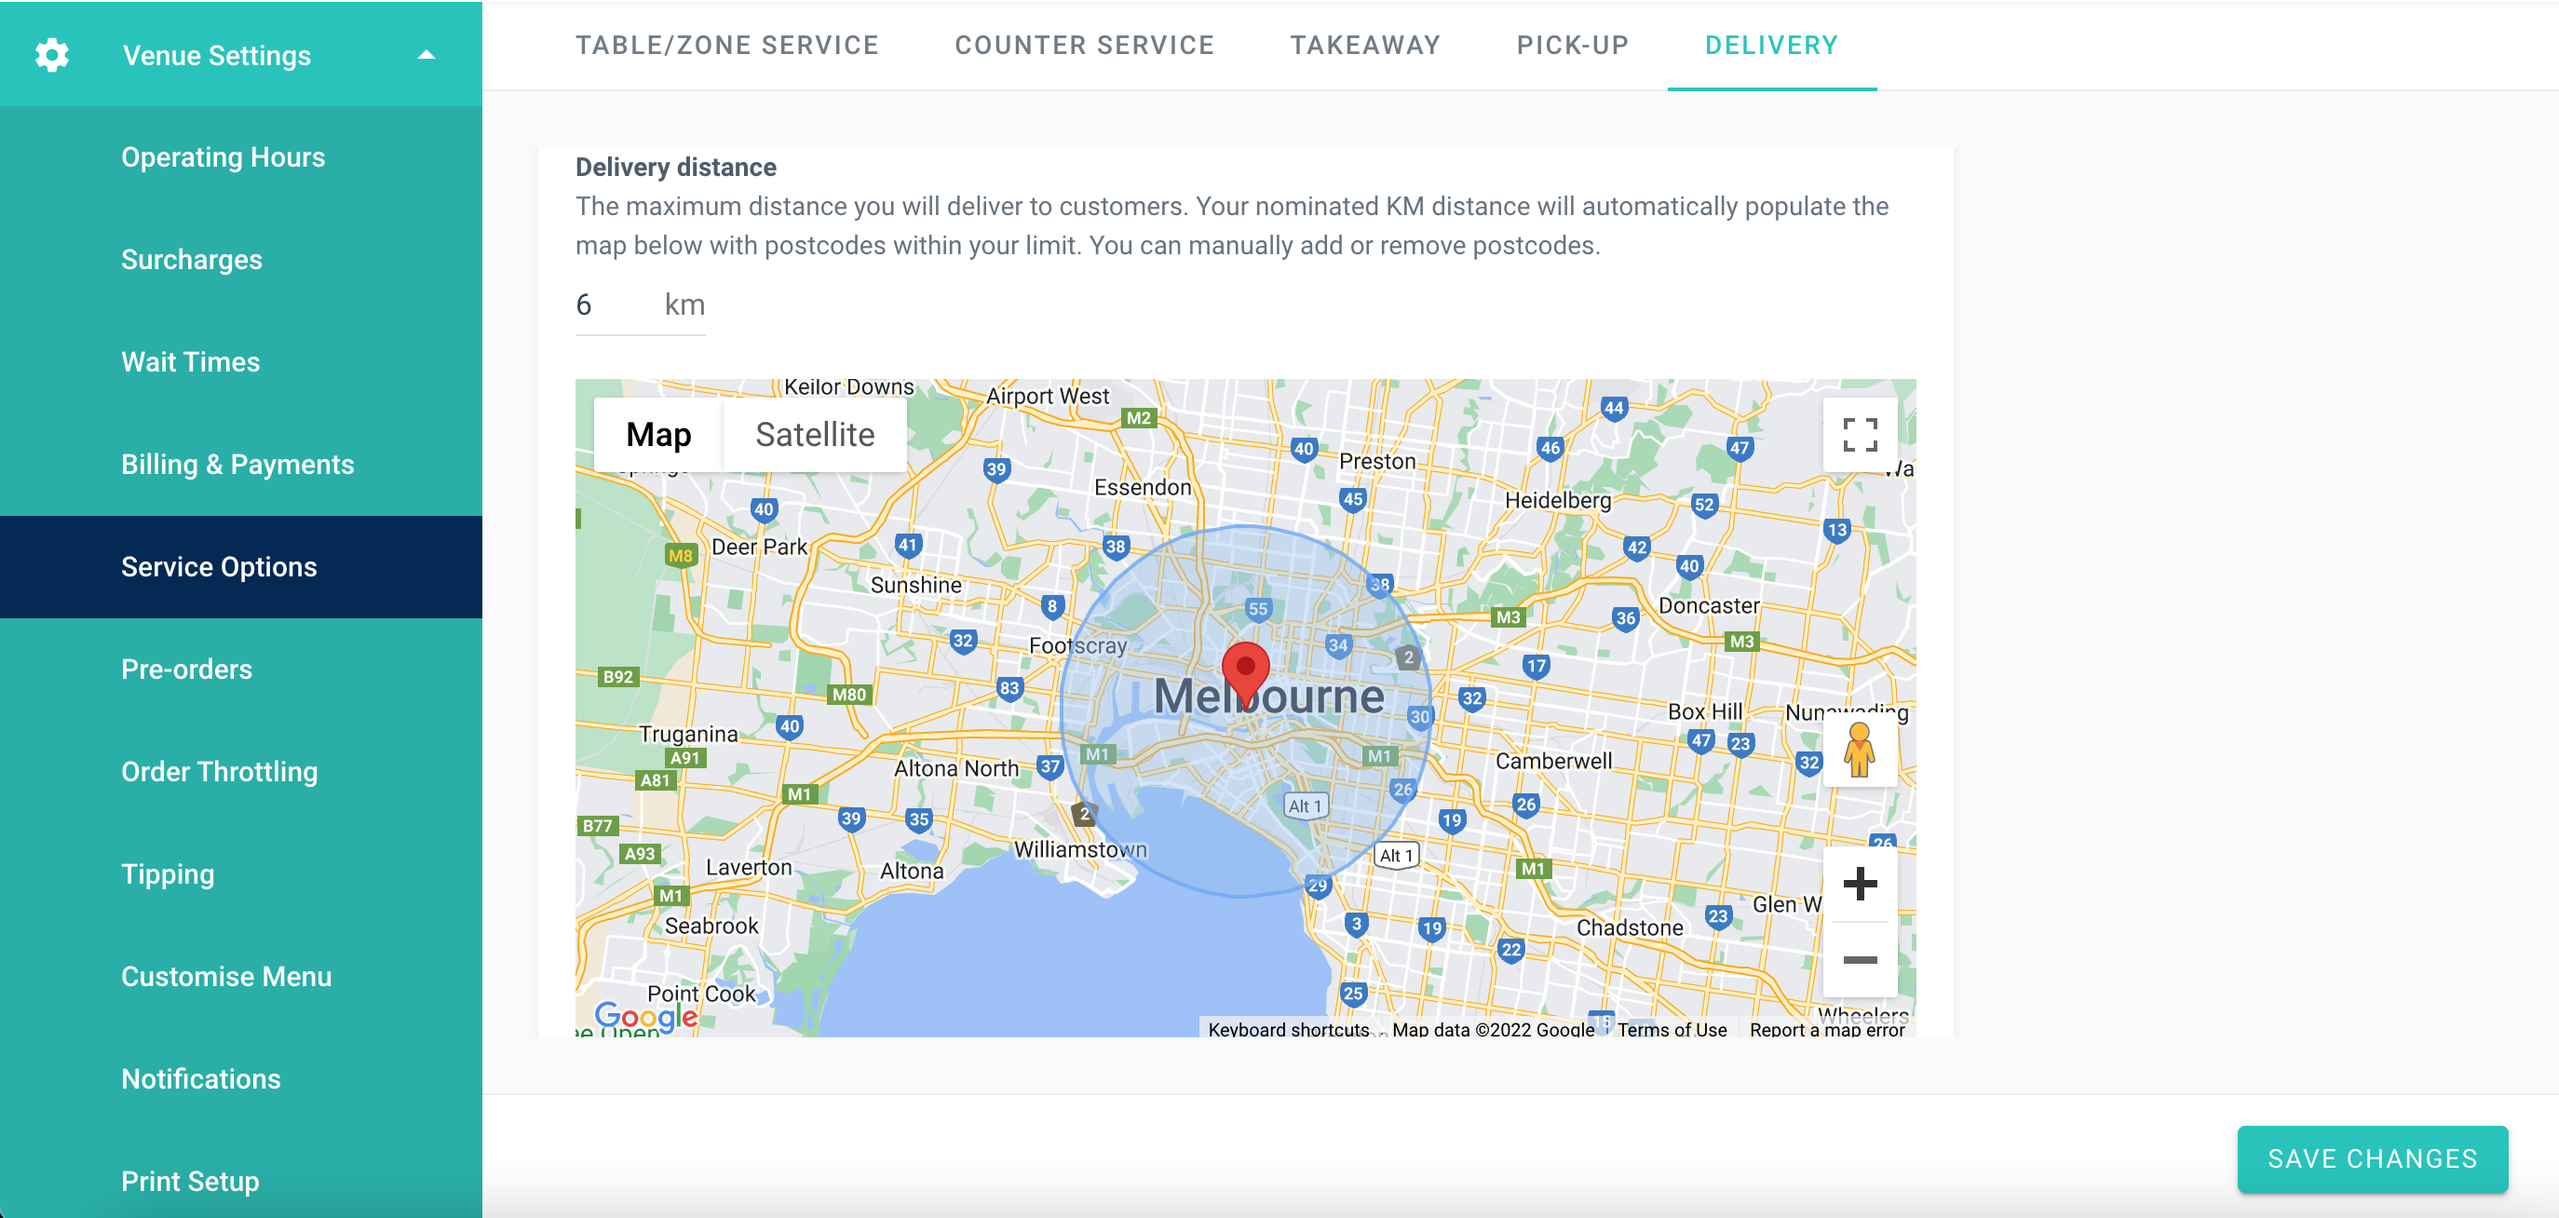Click the Google logo on the map

pyautogui.click(x=645, y=1015)
